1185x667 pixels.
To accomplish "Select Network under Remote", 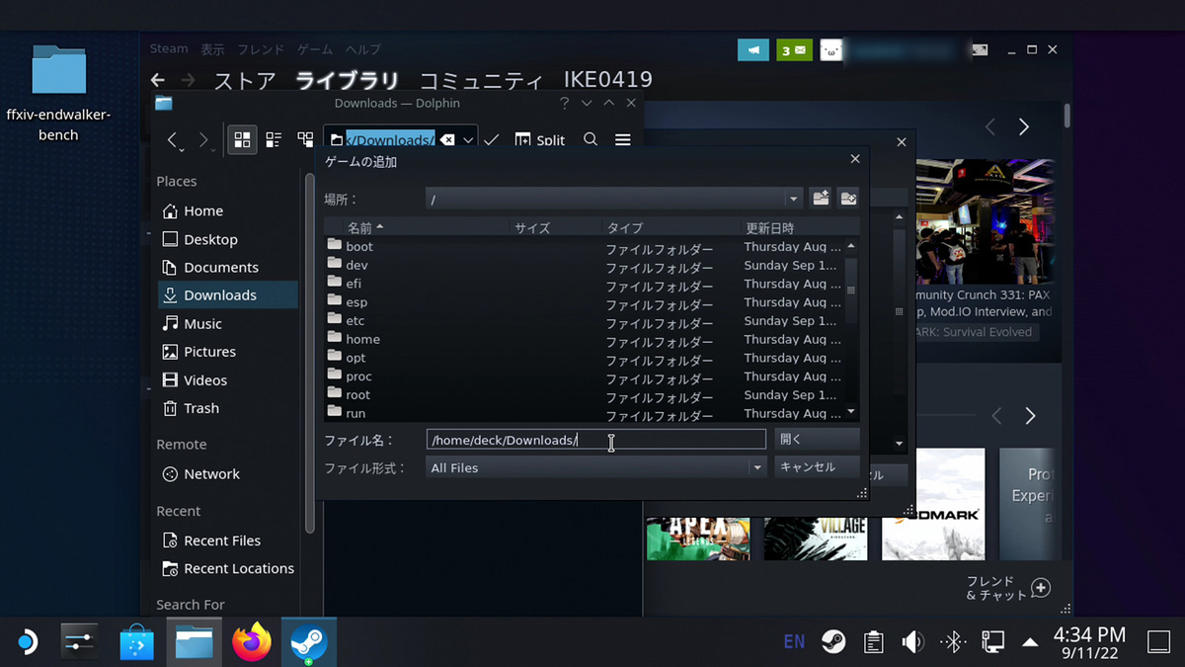I will (x=227, y=473).
